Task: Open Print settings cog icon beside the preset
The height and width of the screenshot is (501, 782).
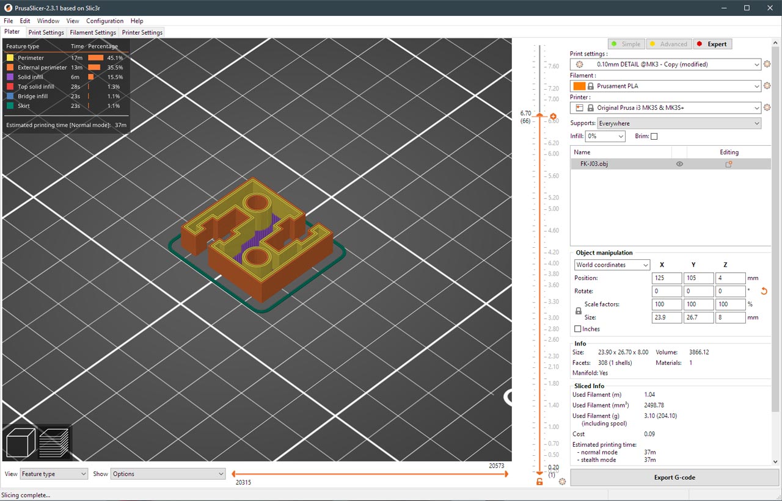Action: pos(767,64)
